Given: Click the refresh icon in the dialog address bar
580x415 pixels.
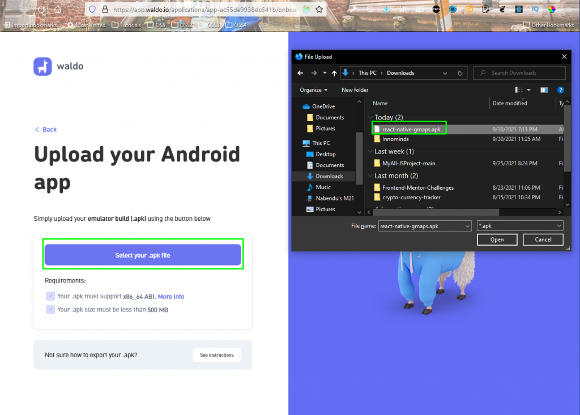Looking at the screenshot, I should (x=459, y=73).
